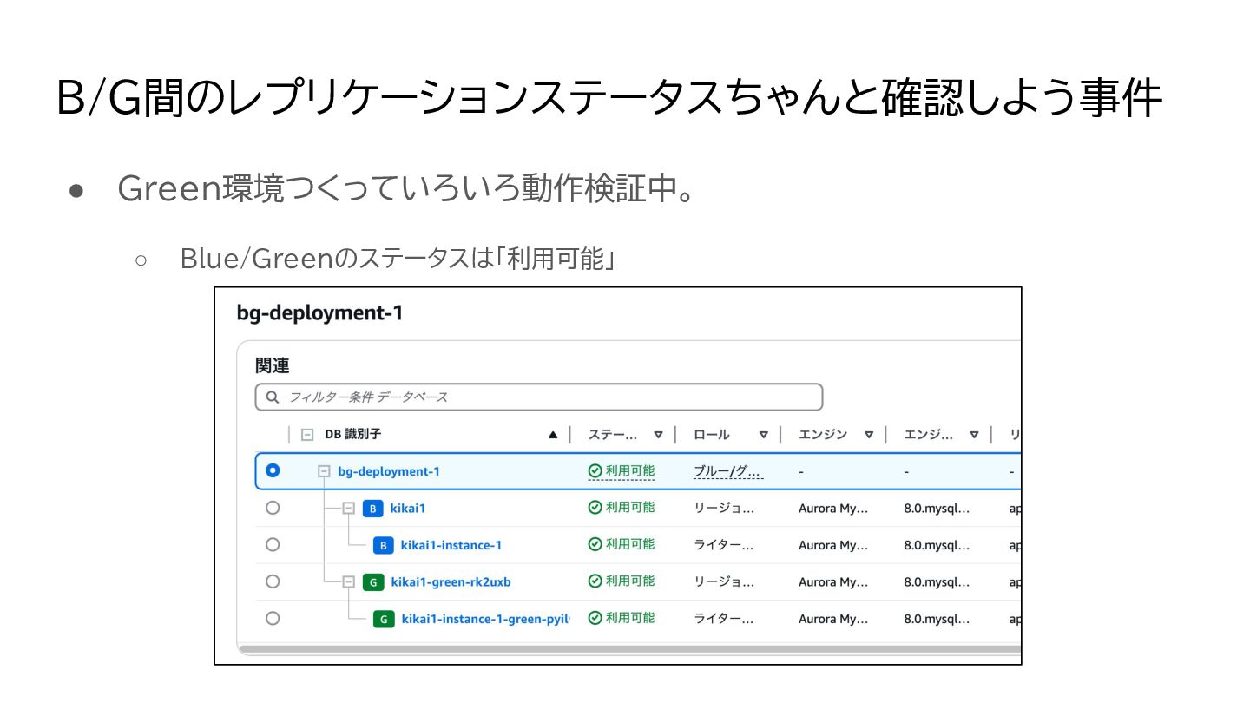Screen dimensions: 1250x703
Task: Click the search magnifier icon in the filter box
Action: (273, 397)
